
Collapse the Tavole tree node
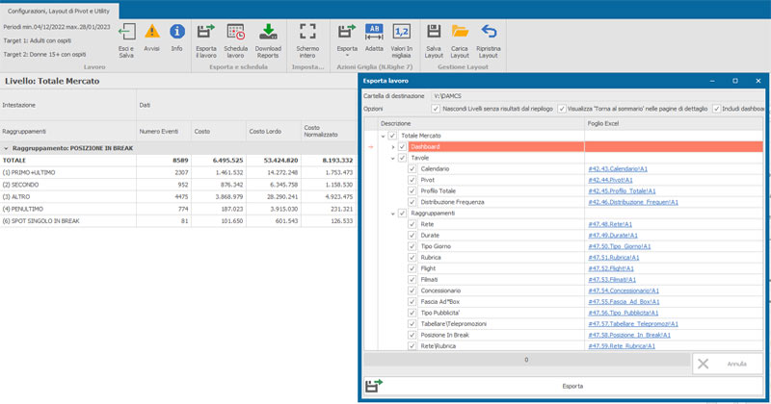tap(392, 158)
